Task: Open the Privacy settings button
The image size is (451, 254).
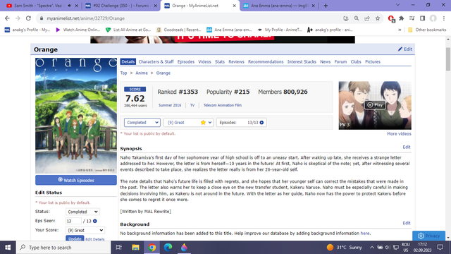Action: (428, 236)
